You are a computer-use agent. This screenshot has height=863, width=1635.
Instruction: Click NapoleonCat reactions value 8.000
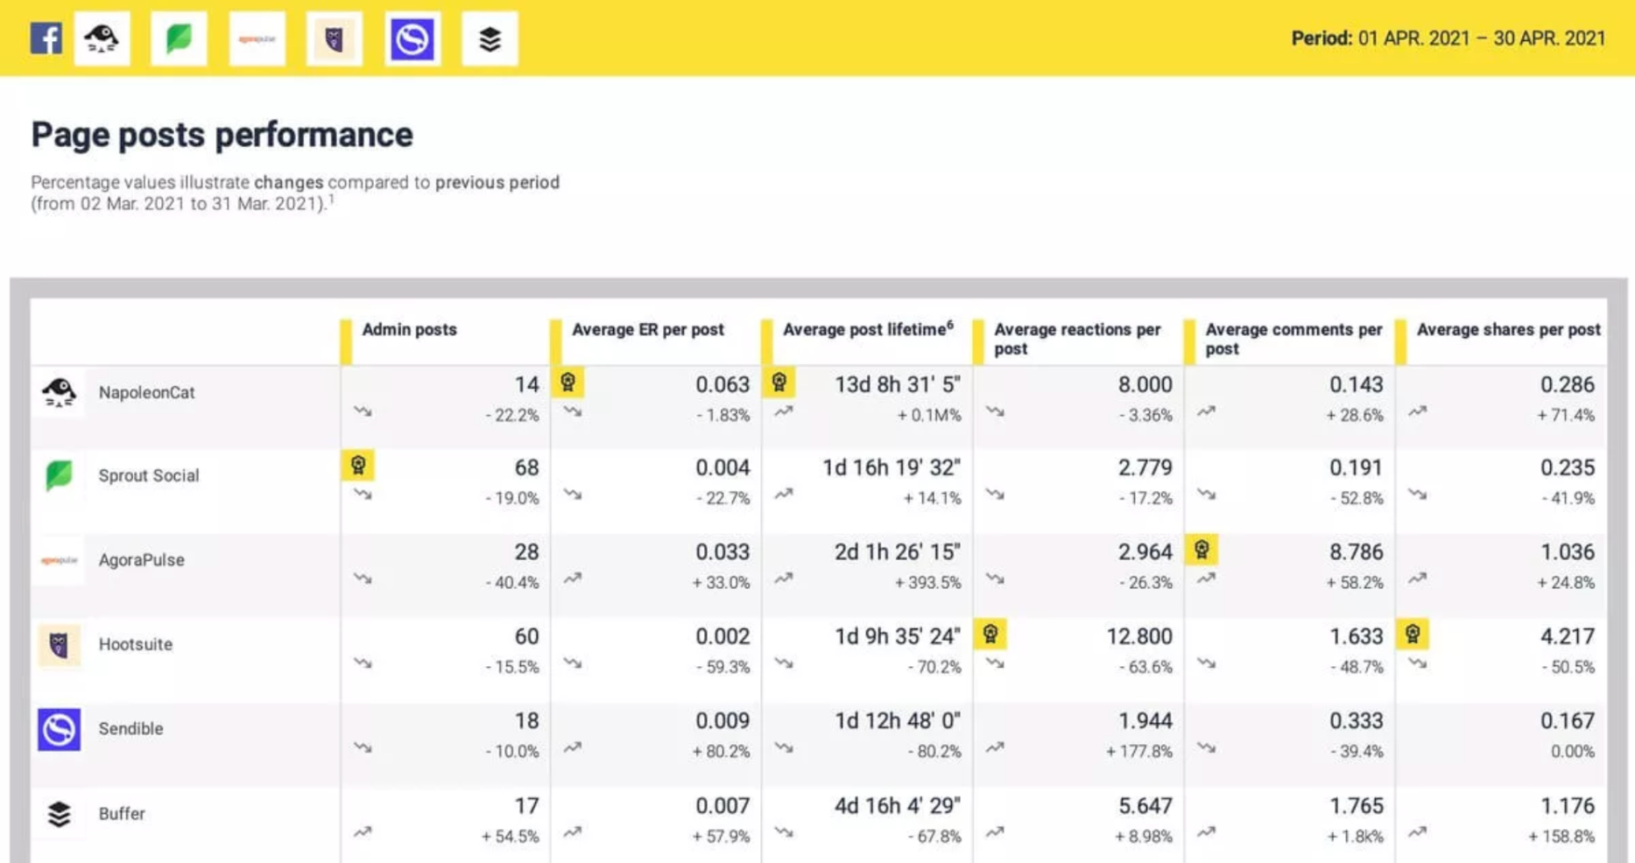[1145, 384]
